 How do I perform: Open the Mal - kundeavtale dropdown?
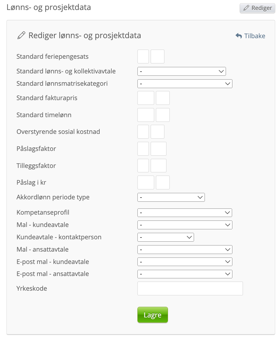185,225
